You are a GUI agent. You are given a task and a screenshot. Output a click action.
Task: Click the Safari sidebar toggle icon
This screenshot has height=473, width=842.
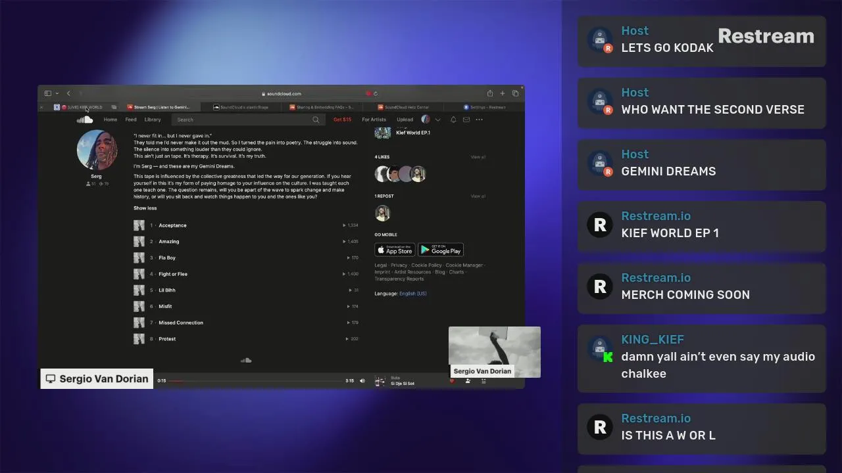tap(47, 93)
